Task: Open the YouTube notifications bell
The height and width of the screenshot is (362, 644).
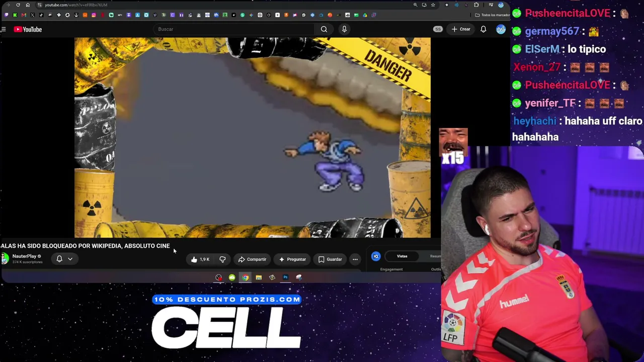Action: pyautogui.click(x=483, y=29)
